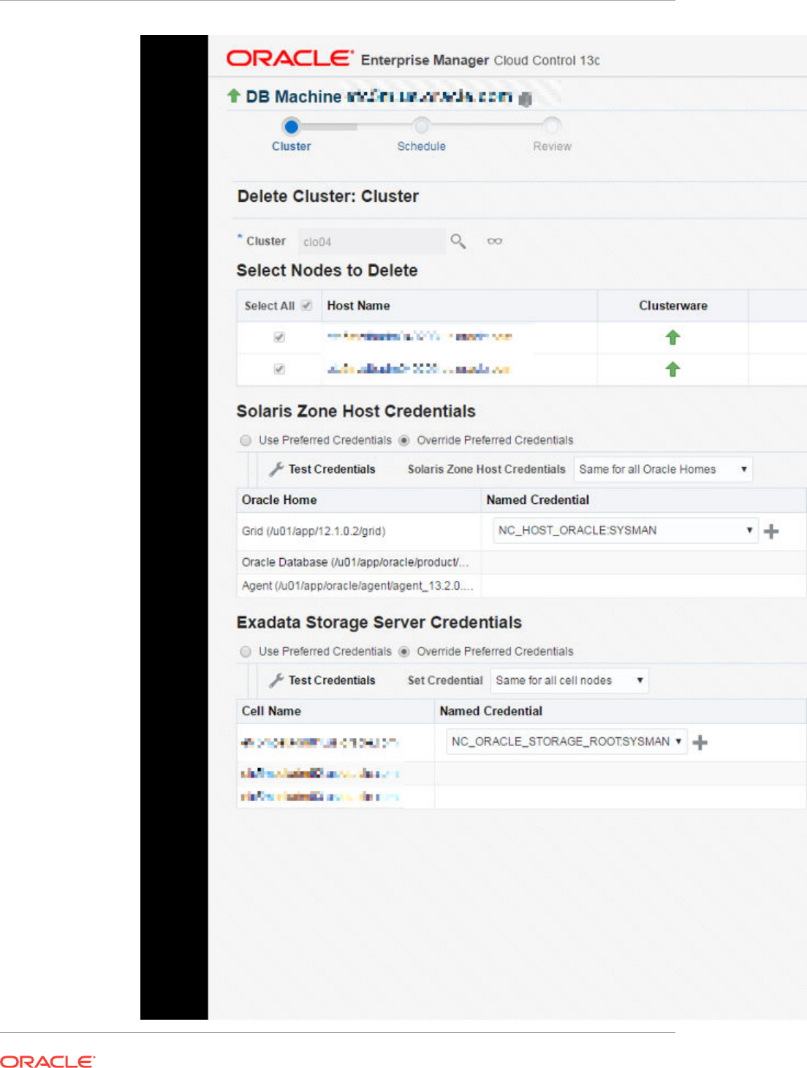Add a named credential for storage cell
Screen dimensions: 807x1068
click(x=700, y=742)
